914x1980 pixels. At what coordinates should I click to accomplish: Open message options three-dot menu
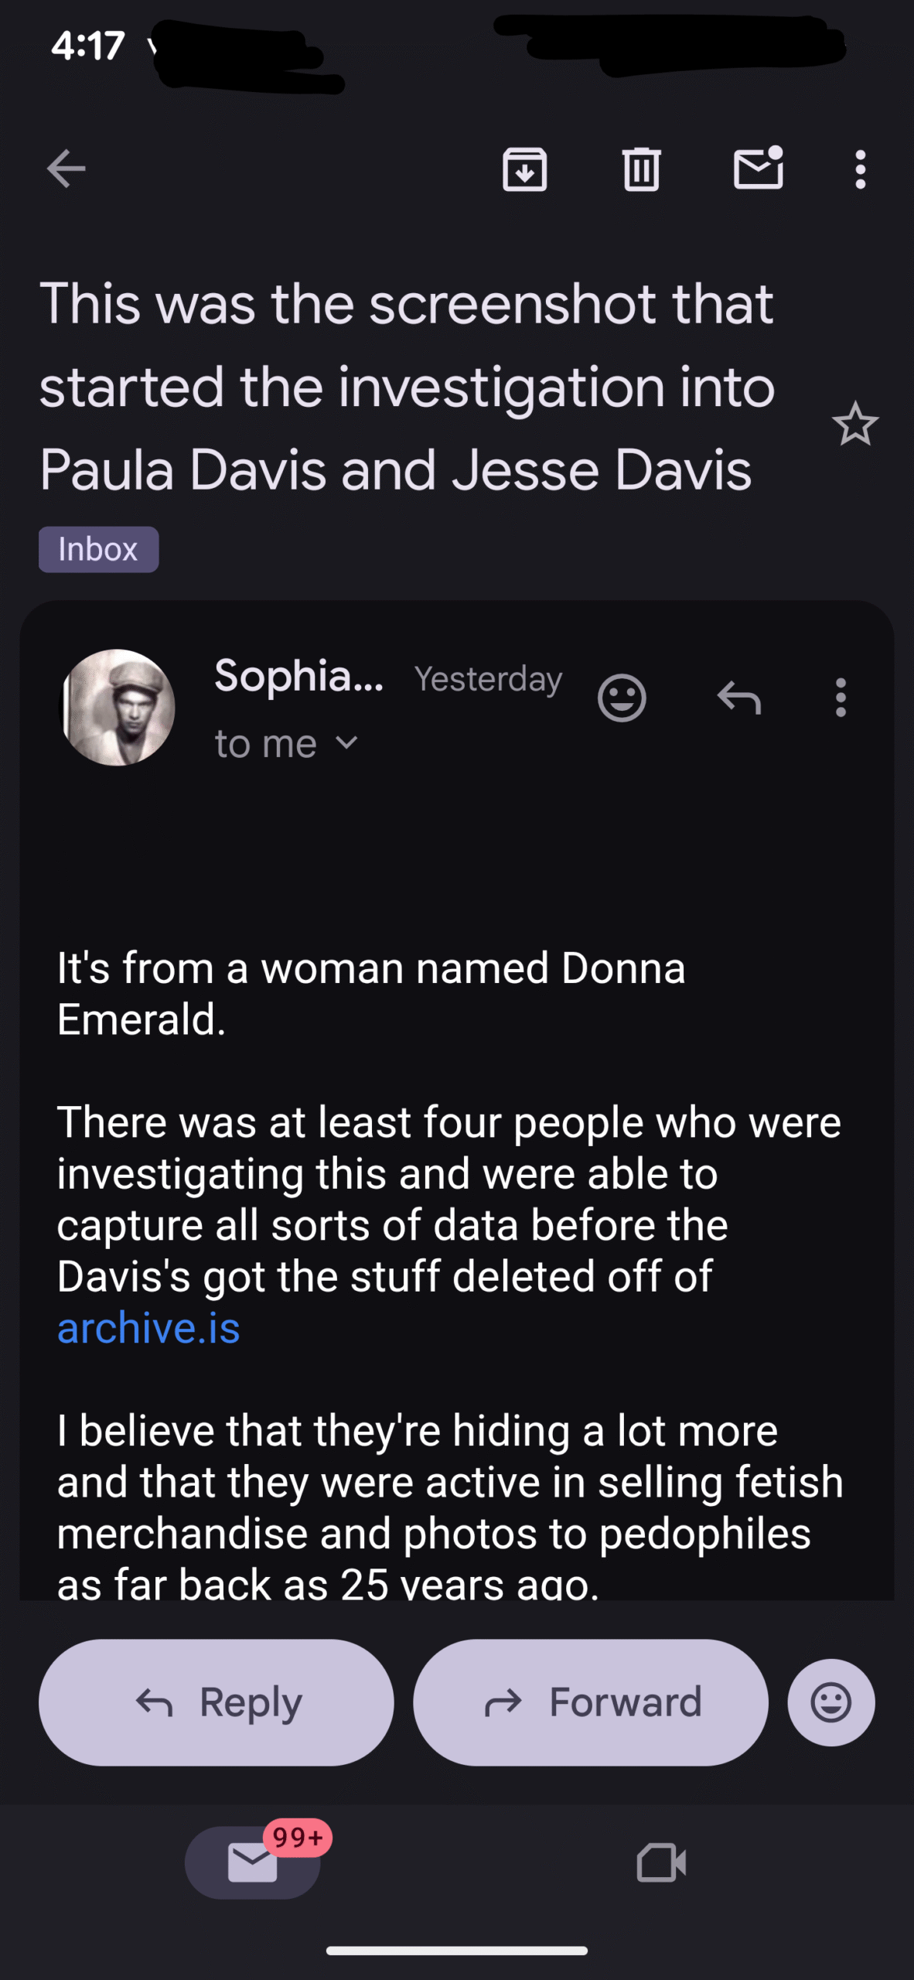coord(841,698)
